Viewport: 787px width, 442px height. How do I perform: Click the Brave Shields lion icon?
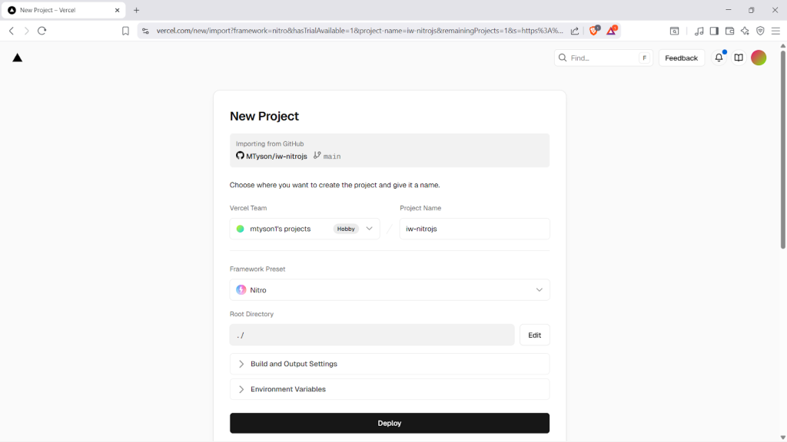coord(593,31)
